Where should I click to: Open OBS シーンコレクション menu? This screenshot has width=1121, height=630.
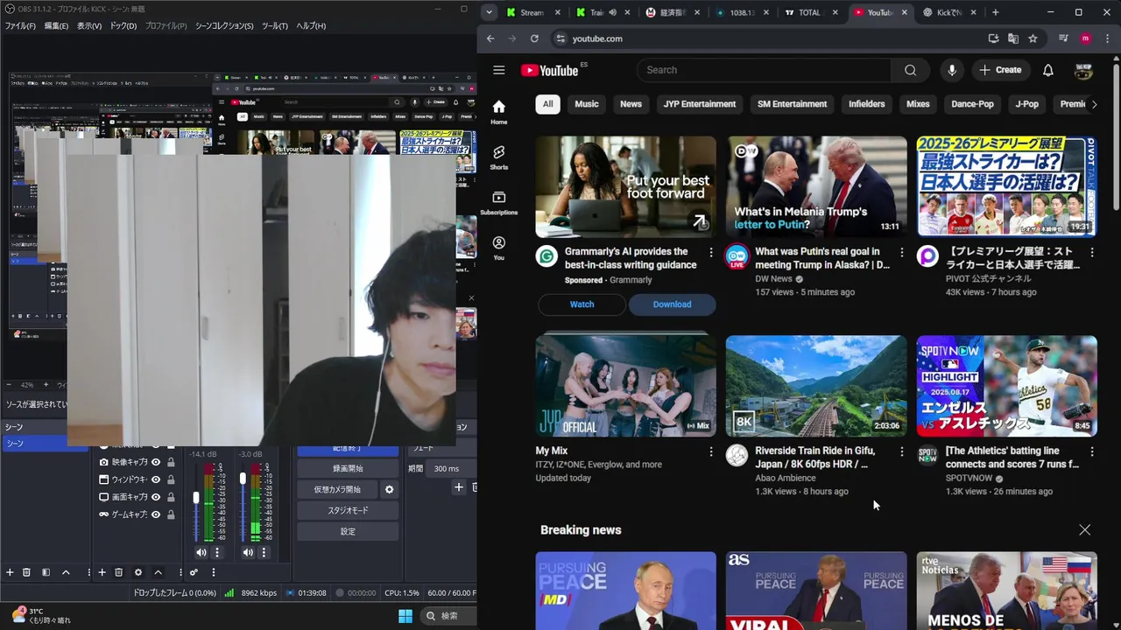[224, 26]
